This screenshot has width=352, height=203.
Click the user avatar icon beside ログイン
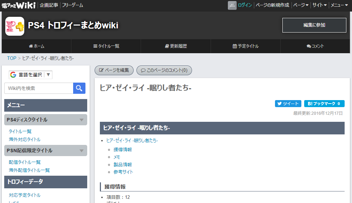point(232,5)
